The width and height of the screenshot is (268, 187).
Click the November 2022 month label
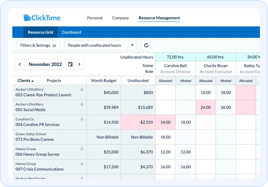pyautogui.click(x=45, y=64)
